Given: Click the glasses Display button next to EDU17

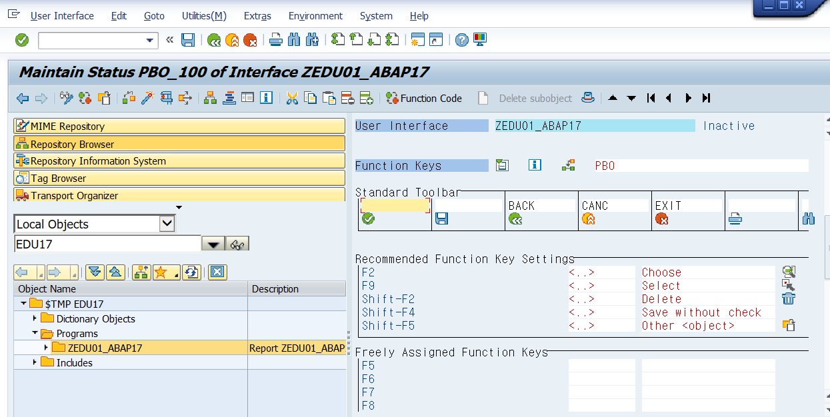Looking at the screenshot, I should pos(237,244).
